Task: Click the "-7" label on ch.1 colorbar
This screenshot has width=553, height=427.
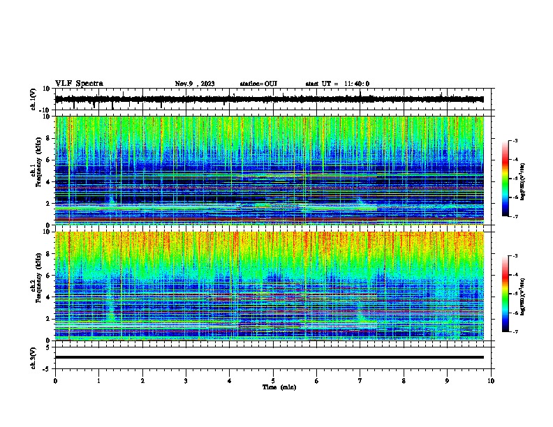Action: click(515, 216)
